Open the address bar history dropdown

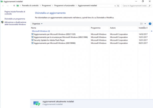(x=115, y=6)
